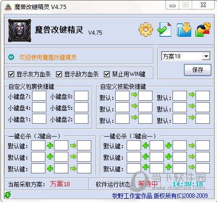
Task: Click the teal arrow icon beside welcome text
Action: [x=11, y=57]
